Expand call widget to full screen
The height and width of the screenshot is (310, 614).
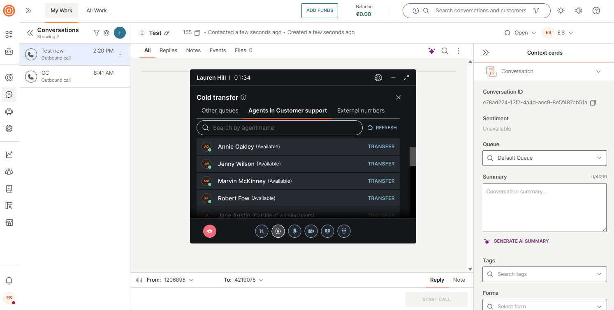tap(406, 78)
